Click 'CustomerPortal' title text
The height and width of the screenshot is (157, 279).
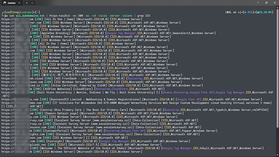[55, 131]
